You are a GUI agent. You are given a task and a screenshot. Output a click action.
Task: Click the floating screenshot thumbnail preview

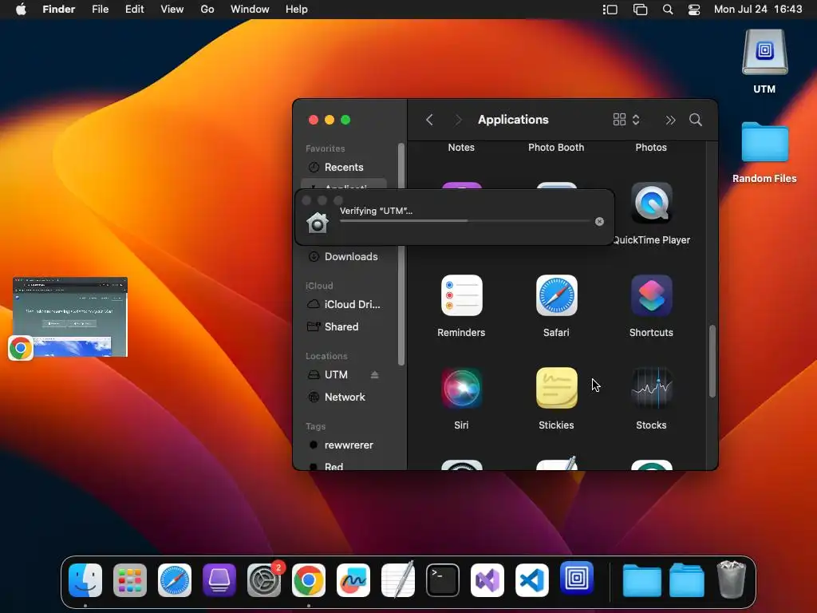click(x=70, y=317)
